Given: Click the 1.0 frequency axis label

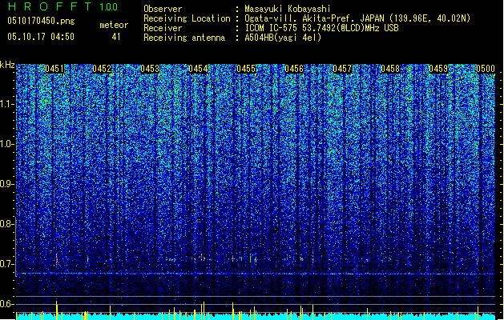Looking at the screenshot, I should tap(6, 144).
